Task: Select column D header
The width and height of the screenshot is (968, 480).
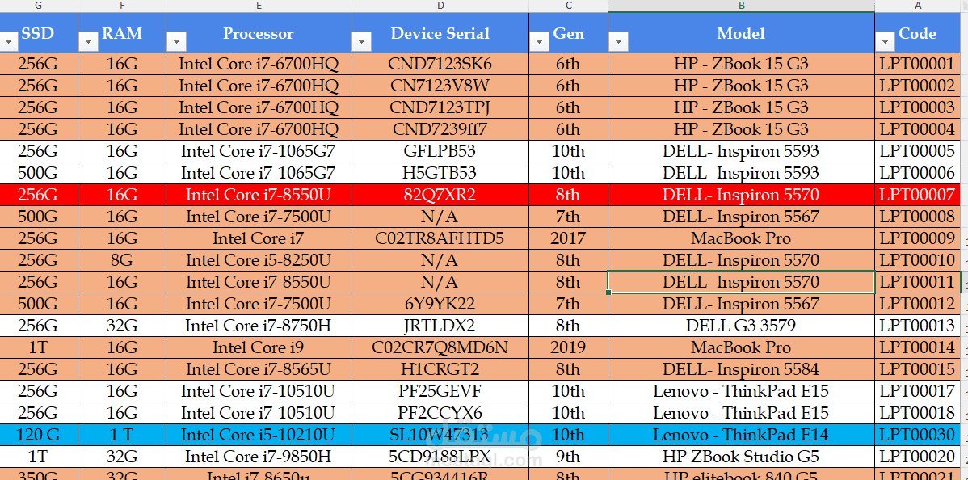Action: click(440, 6)
